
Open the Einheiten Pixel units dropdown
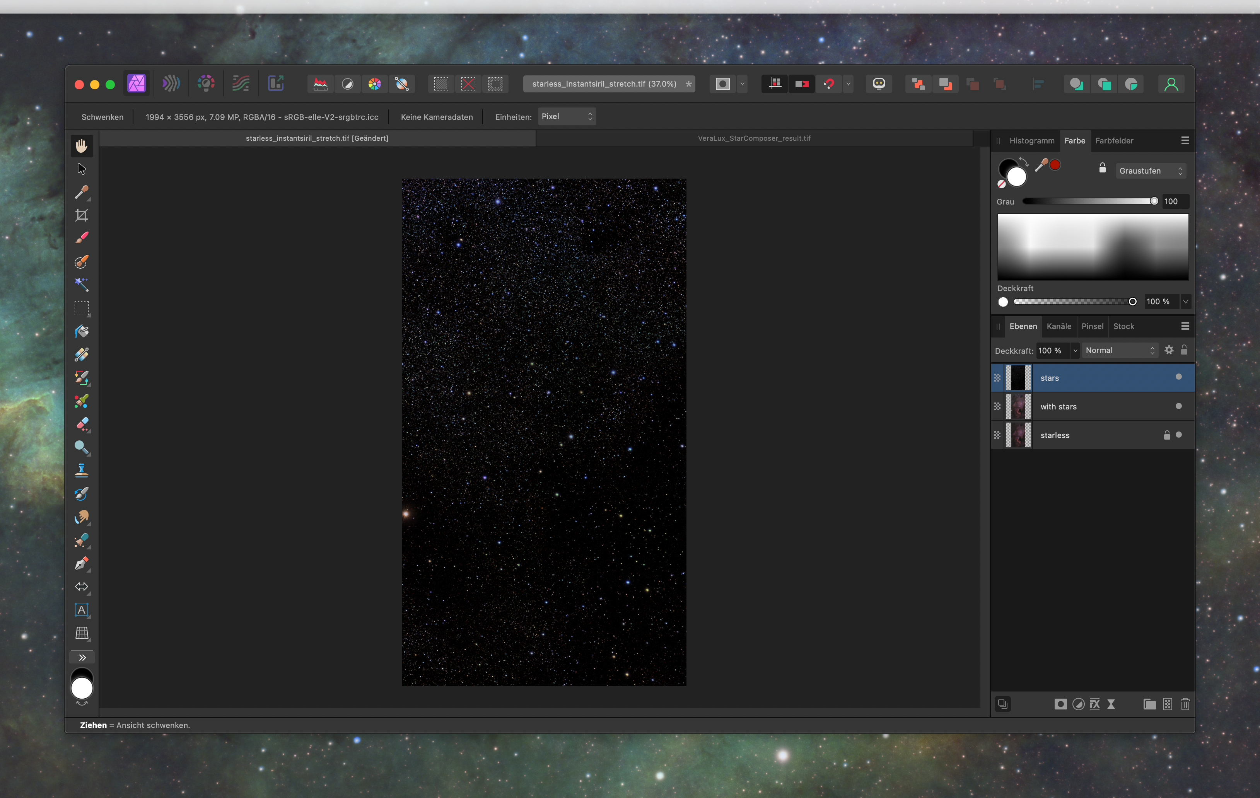click(x=567, y=117)
